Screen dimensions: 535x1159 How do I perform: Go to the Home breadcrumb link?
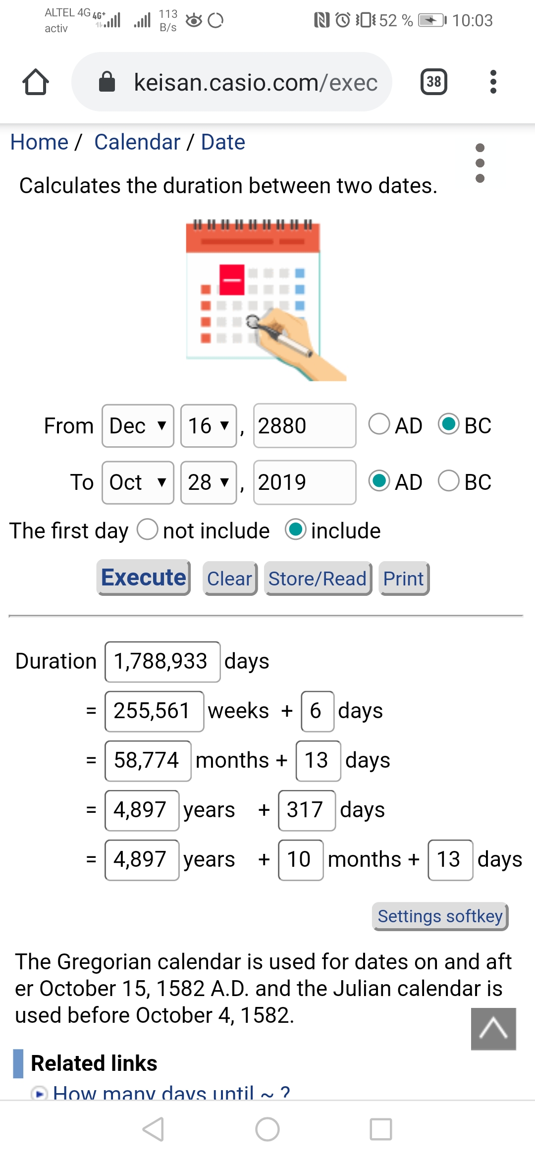(39, 142)
